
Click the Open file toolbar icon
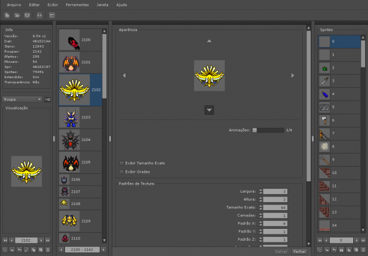[x=17, y=15]
